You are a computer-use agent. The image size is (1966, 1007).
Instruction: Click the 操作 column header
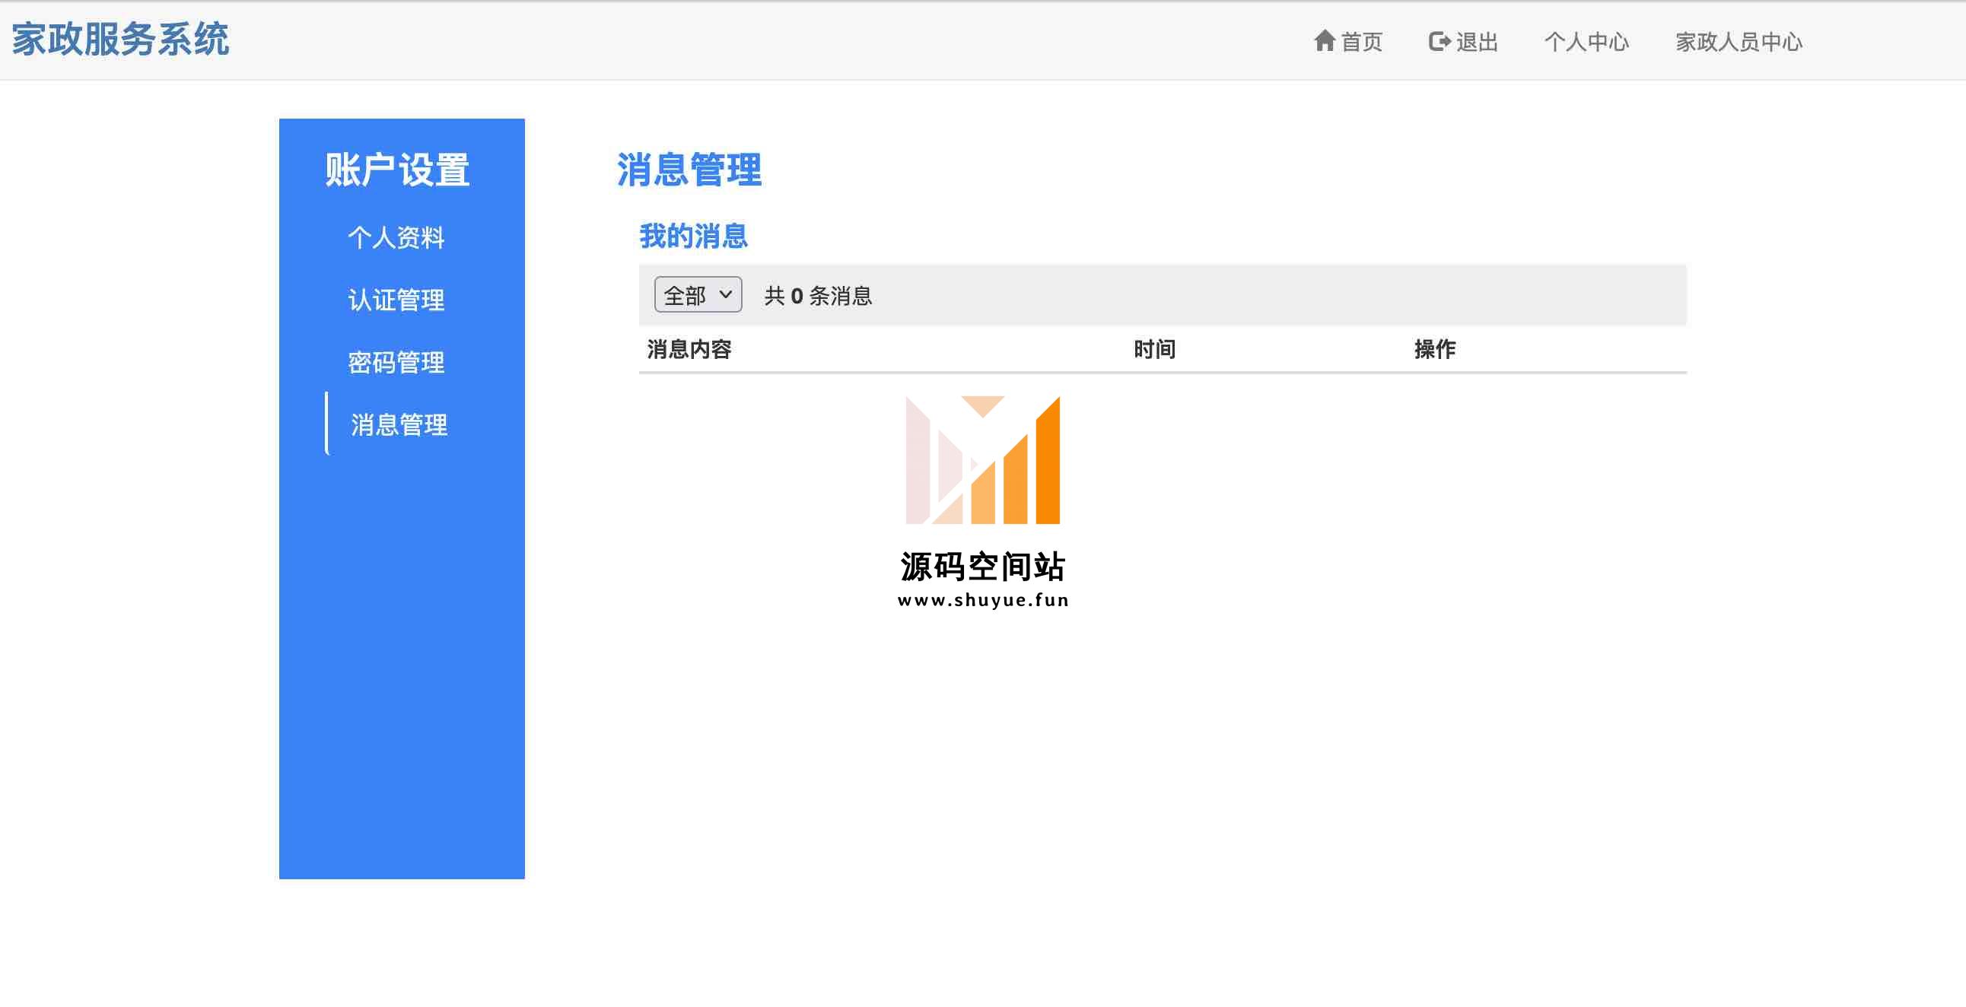[x=1435, y=349]
